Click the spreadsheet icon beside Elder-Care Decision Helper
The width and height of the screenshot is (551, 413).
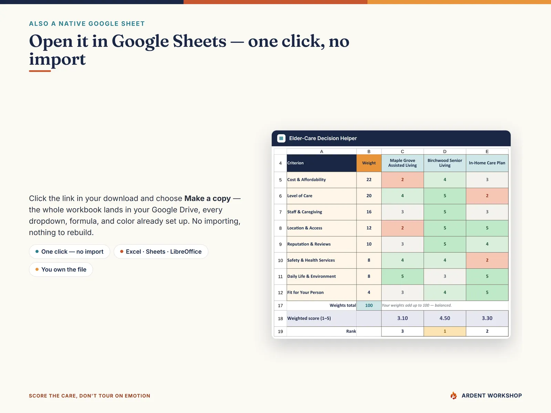(281, 138)
